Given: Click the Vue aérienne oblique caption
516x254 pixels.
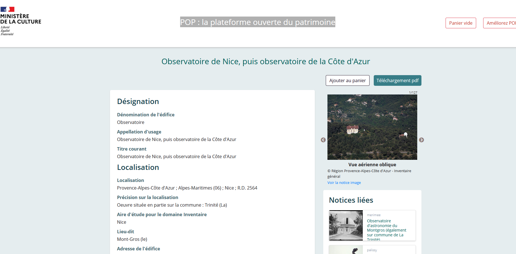Looking at the screenshot, I should click(372, 165).
